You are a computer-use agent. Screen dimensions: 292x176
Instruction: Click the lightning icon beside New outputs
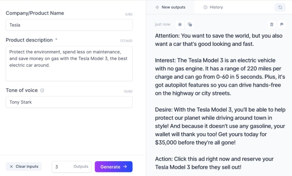(157, 7)
